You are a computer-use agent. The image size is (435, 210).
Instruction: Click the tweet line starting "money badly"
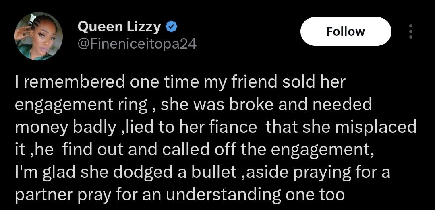[215, 128]
